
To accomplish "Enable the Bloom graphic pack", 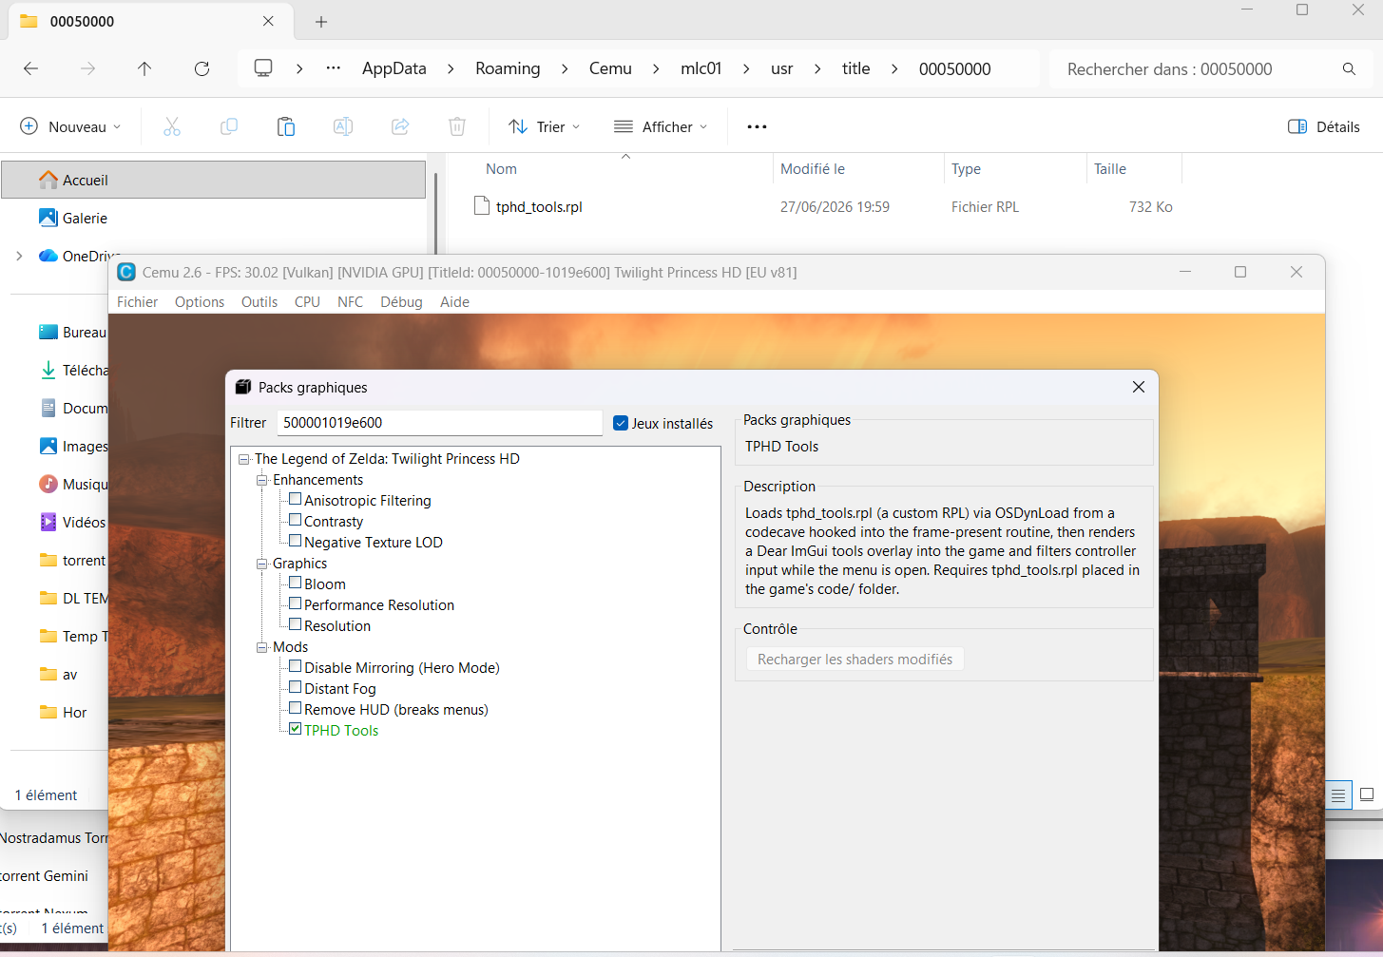I will click(296, 583).
